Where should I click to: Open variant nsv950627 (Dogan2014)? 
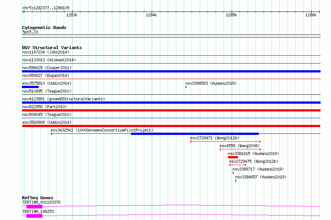point(46,75)
